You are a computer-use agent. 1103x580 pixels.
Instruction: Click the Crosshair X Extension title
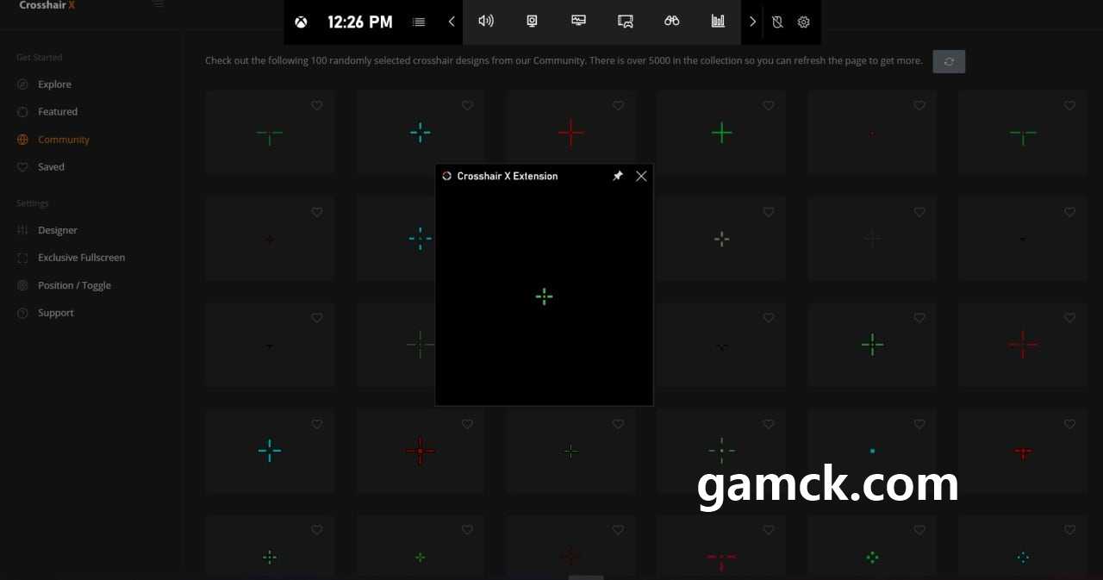[x=508, y=176]
